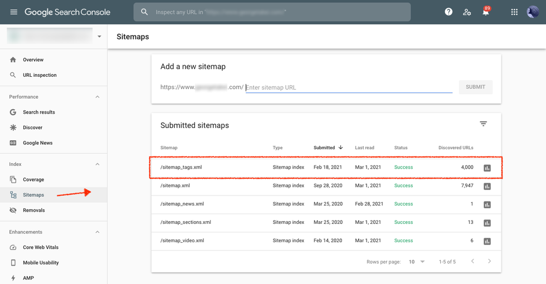The height and width of the screenshot is (284, 546).
Task: Open the Google apps grid
Action: click(514, 12)
